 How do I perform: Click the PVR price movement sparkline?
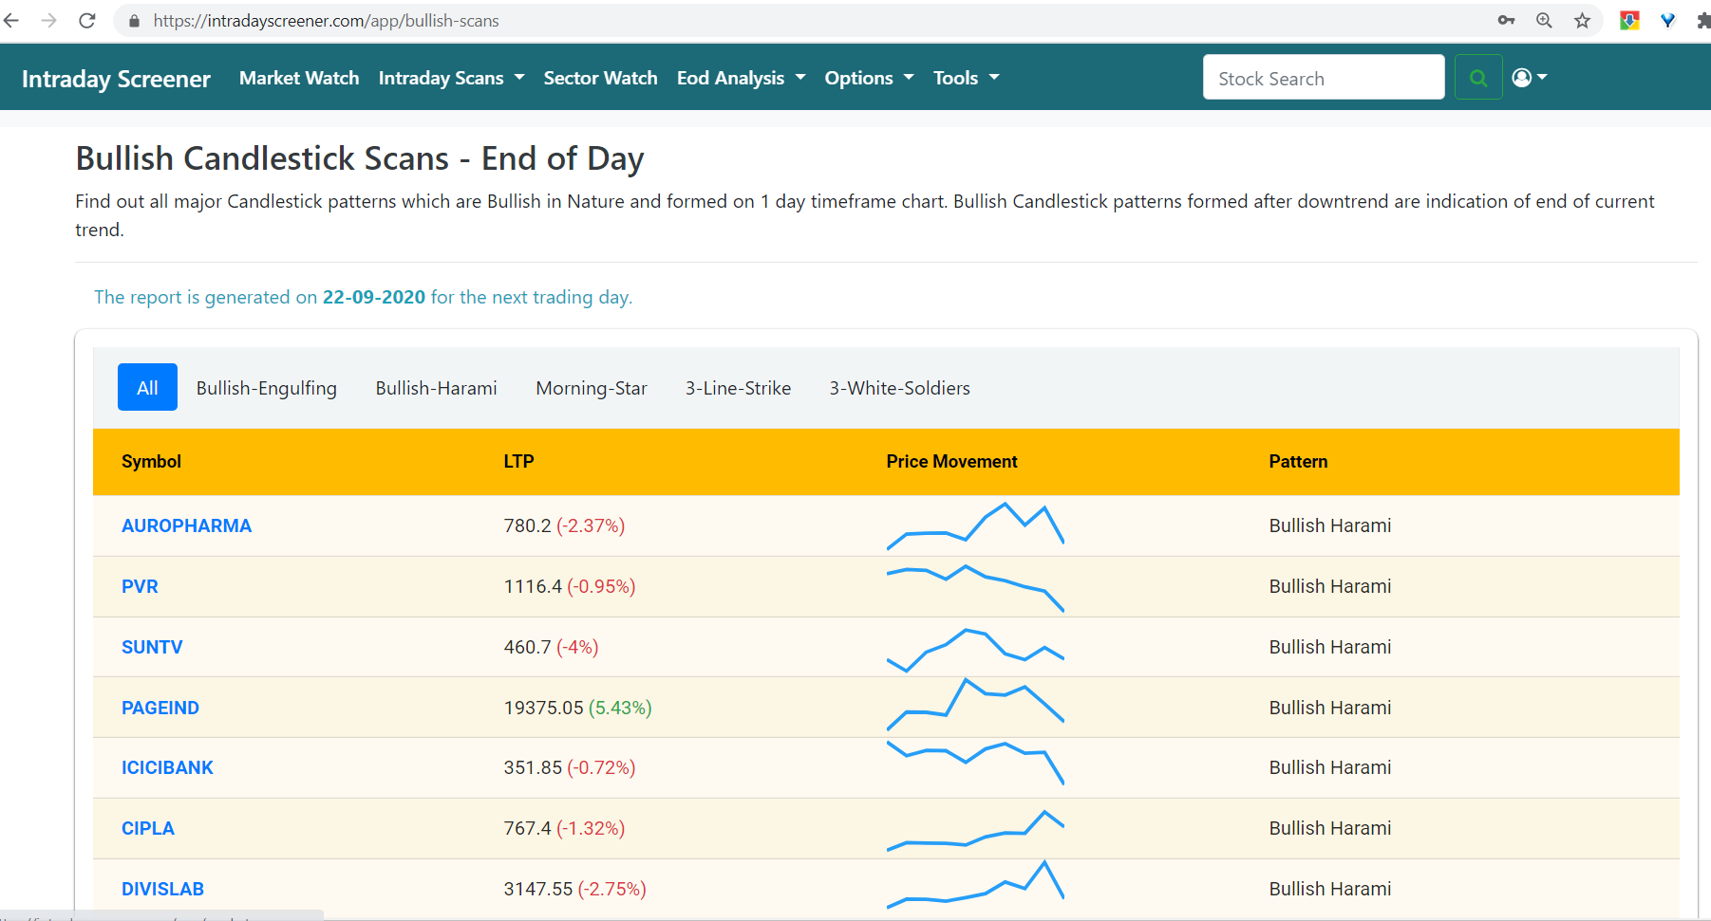tap(975, 588)
